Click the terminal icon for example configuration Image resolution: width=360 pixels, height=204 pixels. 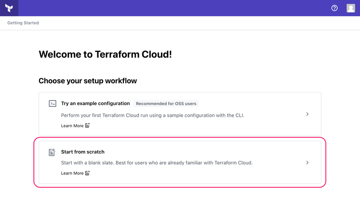(x=52, y=104)
